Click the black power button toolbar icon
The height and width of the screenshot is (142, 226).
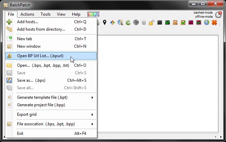(x=136, y=22)
